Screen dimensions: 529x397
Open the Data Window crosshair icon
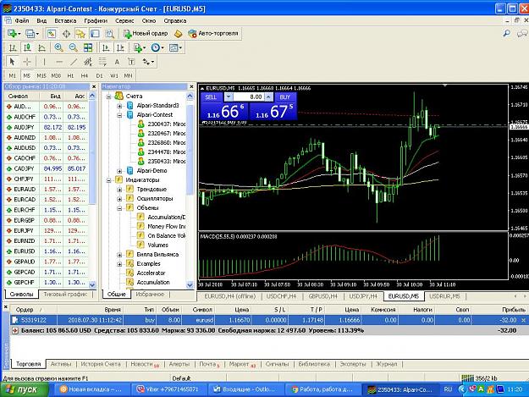point(66,33)
